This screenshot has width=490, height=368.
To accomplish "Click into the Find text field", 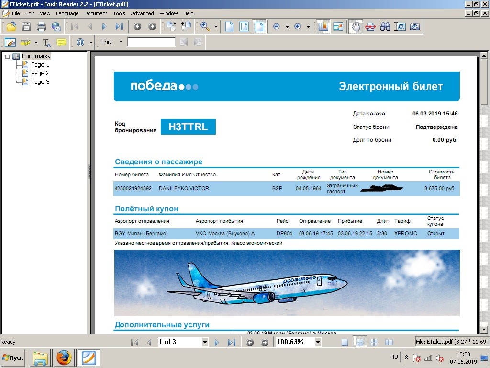I will pyautogui.click(x=151, y=42).
